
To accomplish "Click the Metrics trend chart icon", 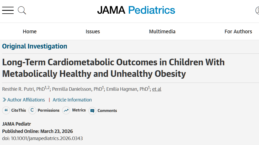I will pyautogui.click(x=66, y=110).
